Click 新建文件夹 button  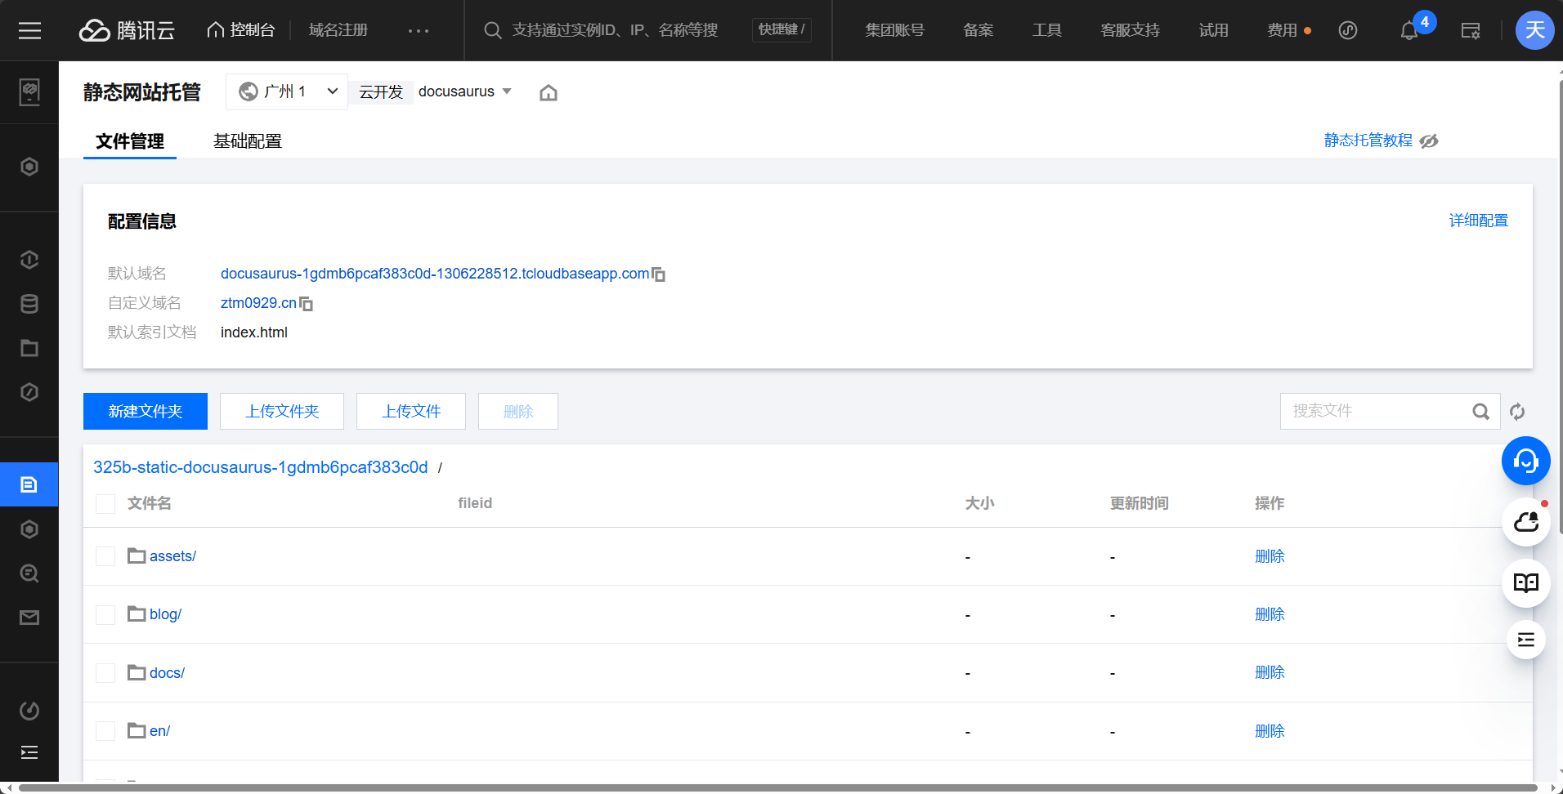[x=146, y=411]
